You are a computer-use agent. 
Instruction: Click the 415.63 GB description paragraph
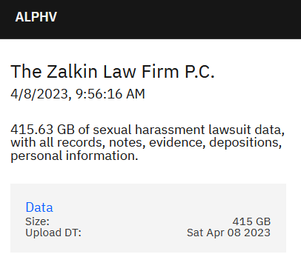pos(148,142)
